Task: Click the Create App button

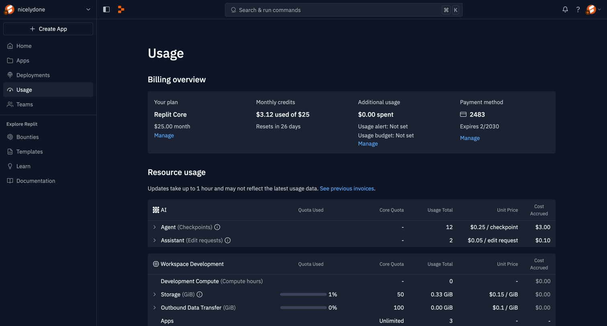Action: [x=48, y=29]
